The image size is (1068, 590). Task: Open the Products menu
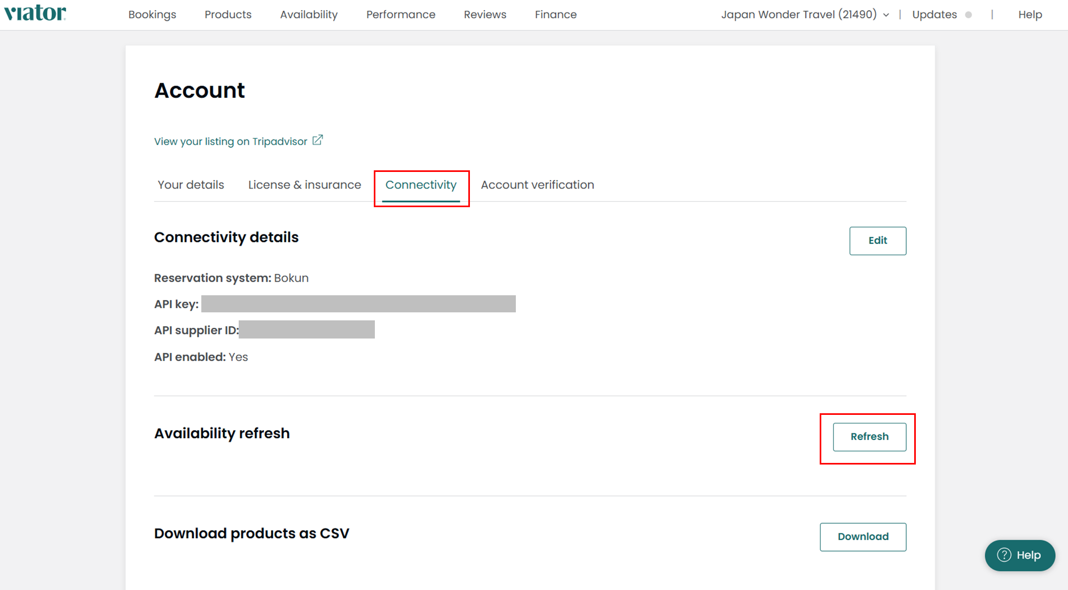pos(228,15)
